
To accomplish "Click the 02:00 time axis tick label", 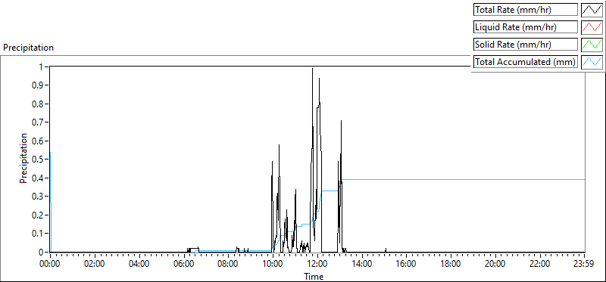I will tap(95, 265).
